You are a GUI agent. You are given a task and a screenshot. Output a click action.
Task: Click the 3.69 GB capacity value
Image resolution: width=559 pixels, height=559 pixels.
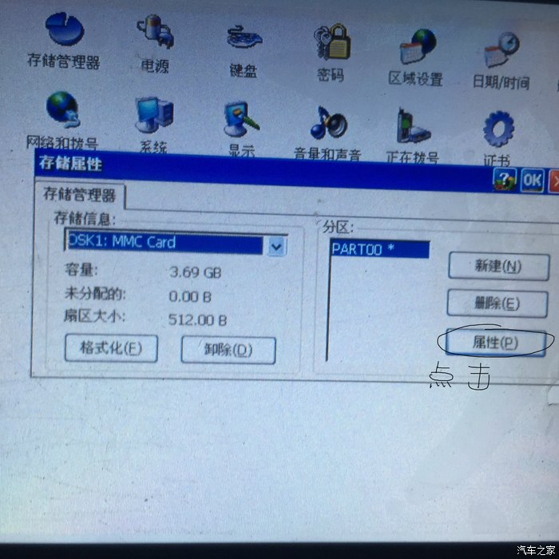[x=196, y=273]
